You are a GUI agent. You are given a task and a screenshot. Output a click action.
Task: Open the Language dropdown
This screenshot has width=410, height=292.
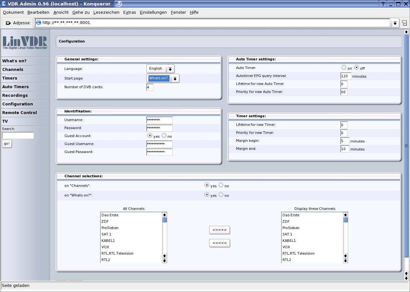[170, 69]
